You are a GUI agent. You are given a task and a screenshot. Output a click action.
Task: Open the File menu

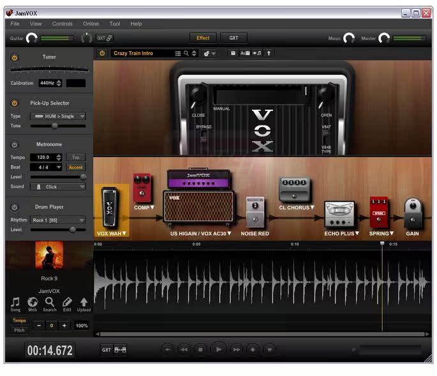coord(15,24)
